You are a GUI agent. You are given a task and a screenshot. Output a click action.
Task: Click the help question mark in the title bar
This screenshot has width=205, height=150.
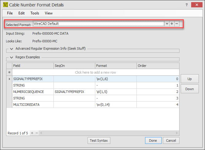coord(187,5)
